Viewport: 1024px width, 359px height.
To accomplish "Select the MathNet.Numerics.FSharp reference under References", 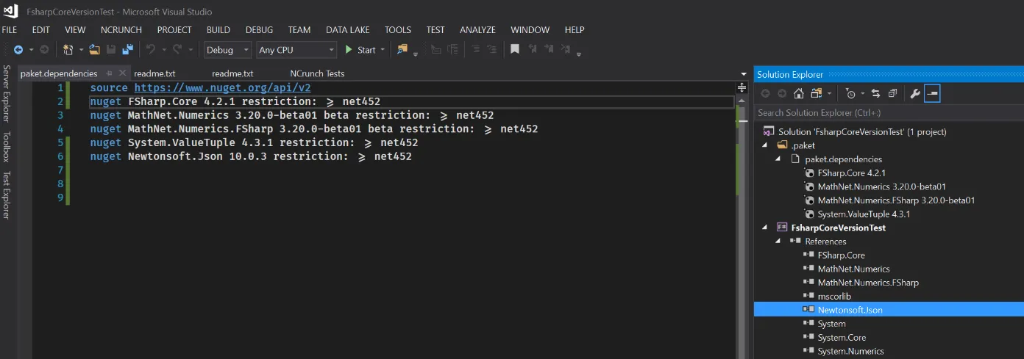I will click(868, 283).
